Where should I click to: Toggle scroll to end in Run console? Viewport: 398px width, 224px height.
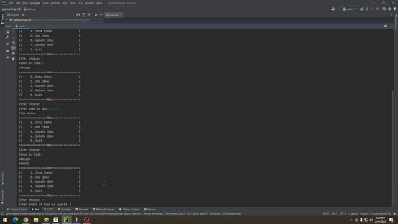point(14,48)
